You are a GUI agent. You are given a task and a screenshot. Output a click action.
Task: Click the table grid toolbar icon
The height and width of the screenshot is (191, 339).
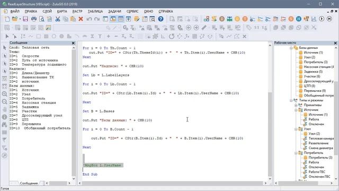coord(145,19)
